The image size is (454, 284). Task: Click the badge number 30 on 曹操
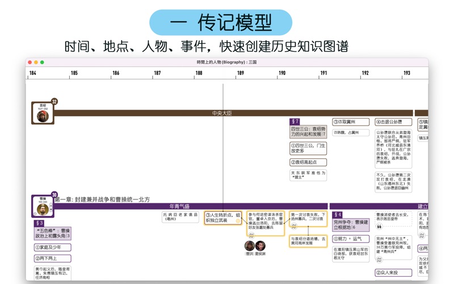[54, 195]
